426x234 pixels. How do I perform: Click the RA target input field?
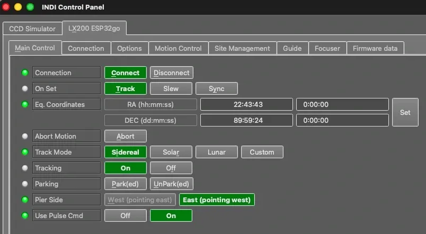click(x=342, y=104)
